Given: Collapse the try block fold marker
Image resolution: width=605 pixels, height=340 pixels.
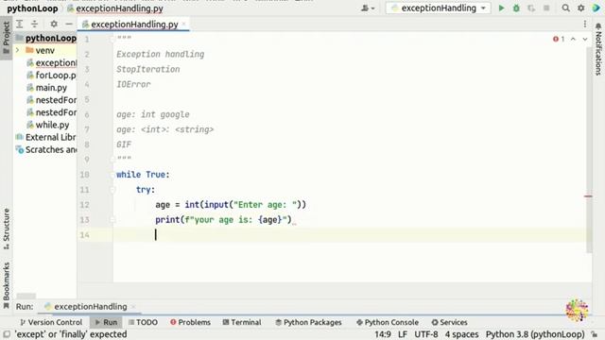Looking at the screenshot, I should 112,190.
